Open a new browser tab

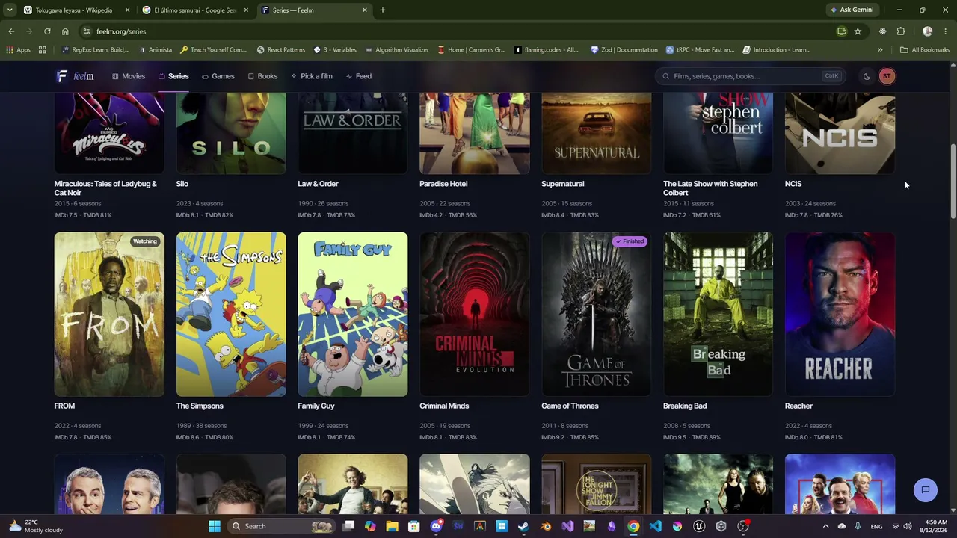click(382, 10)
